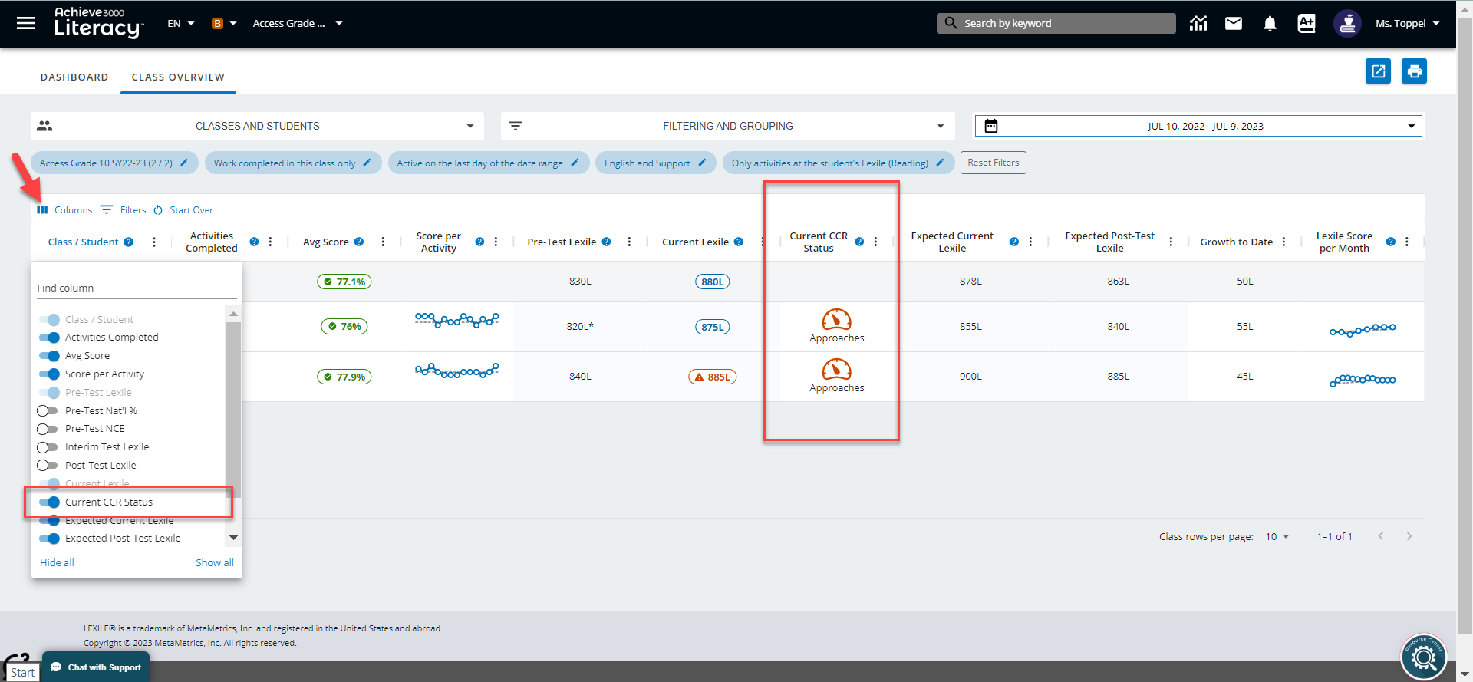Image resolution: width=1473 pixels, height=682 pixels.
Task: Open the Resource Center round icon
Action: [1424, 657]
